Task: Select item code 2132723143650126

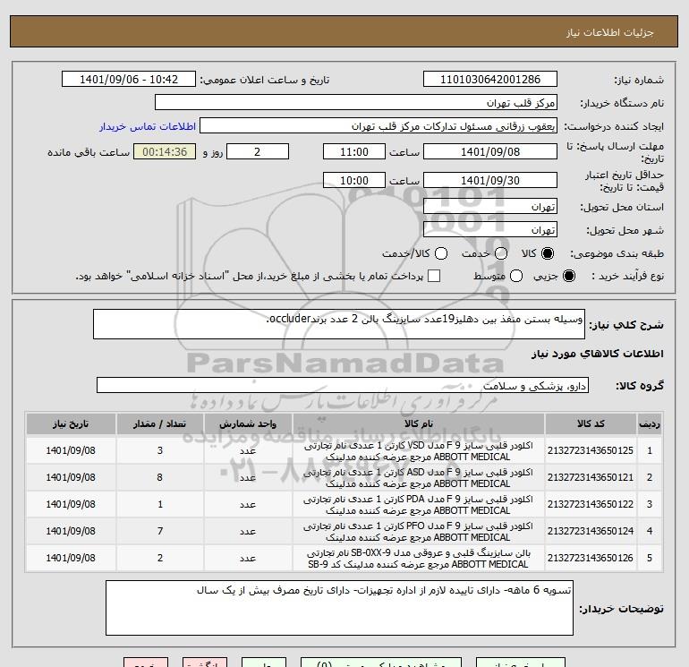Action: pos(591,558)
